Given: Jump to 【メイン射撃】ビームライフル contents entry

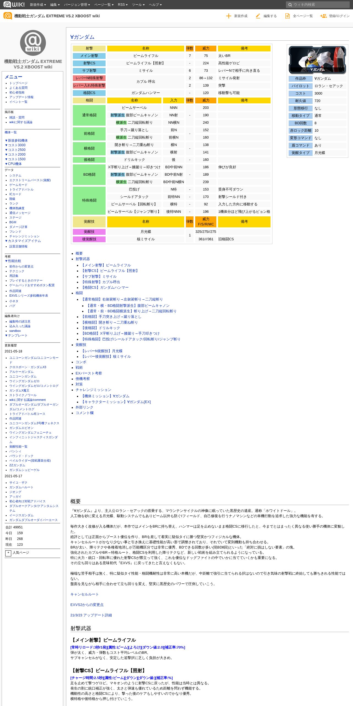Looking at the screenshot, I should pos(106,265).
